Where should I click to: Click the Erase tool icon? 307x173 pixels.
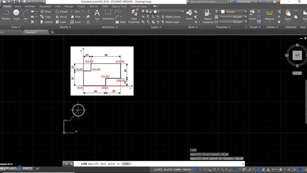pyautogui.click(x=88, y=12)
